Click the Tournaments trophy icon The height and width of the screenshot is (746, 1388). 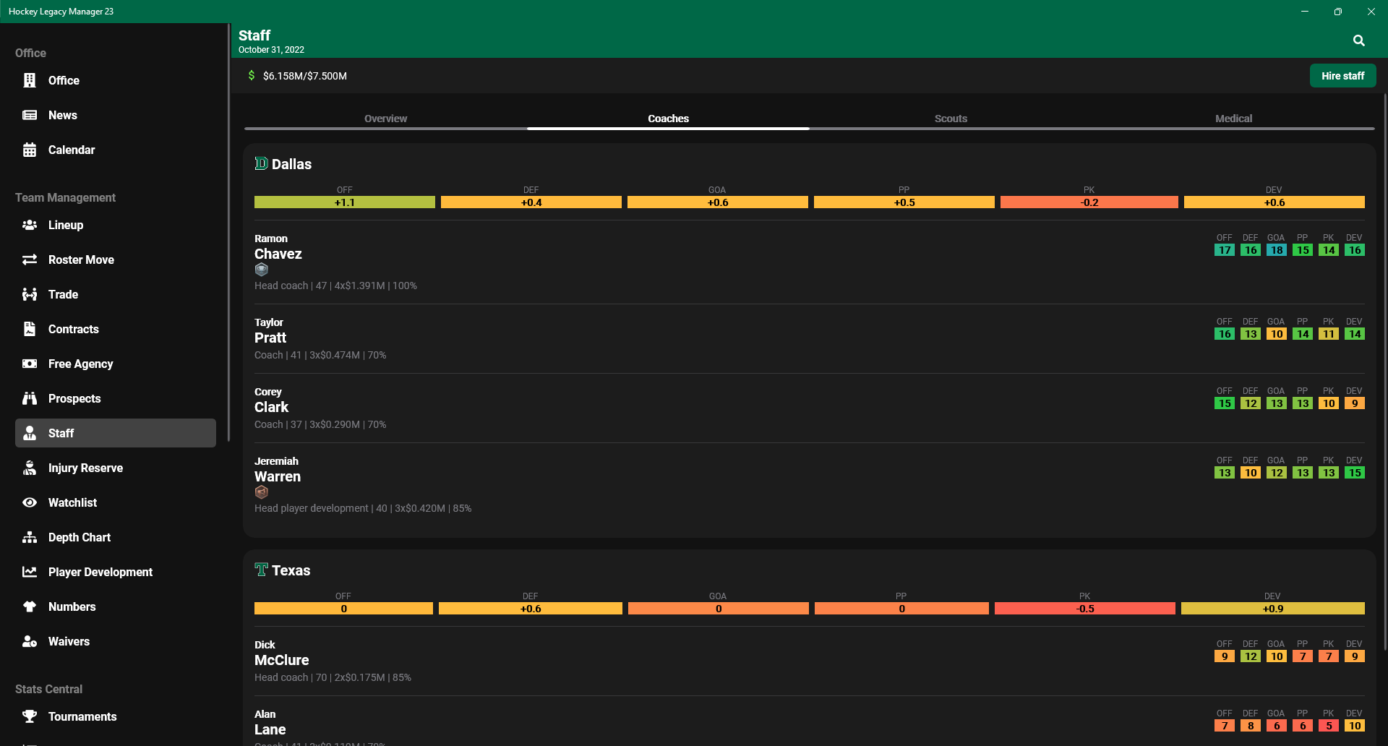coord(30,716)
